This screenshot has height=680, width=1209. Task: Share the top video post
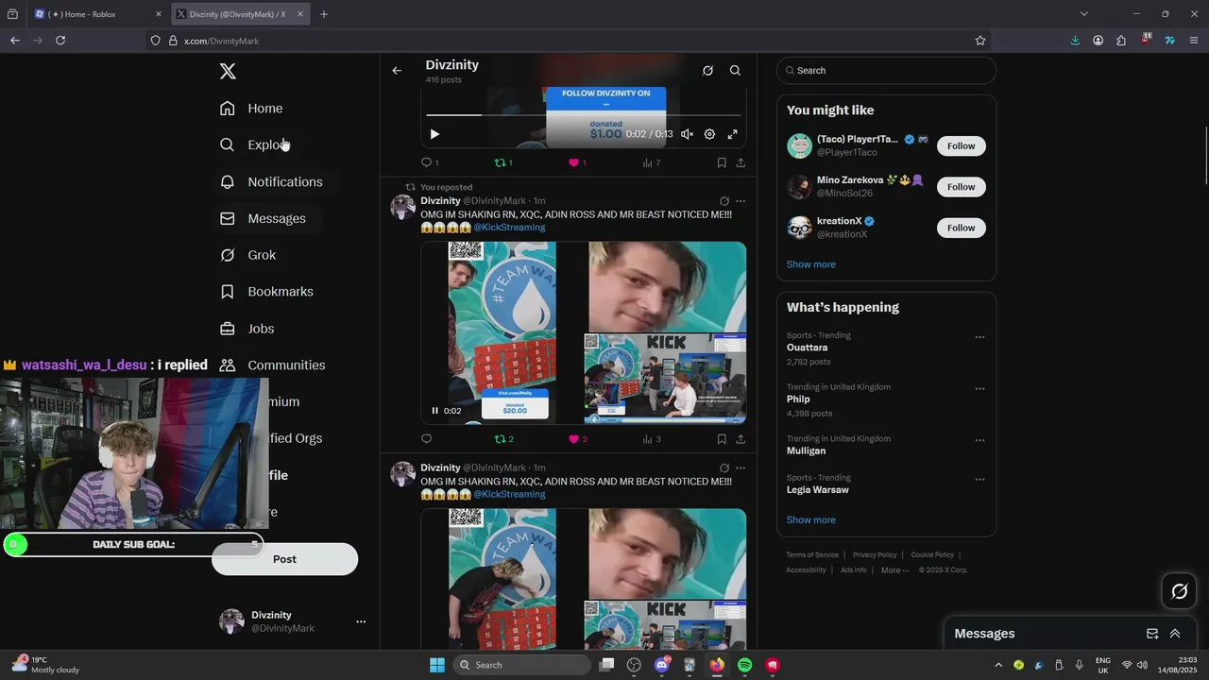point(741,162)
